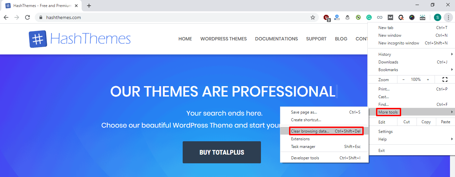Open New incognito window
455x177 pixels.
[x=411, y=43]
